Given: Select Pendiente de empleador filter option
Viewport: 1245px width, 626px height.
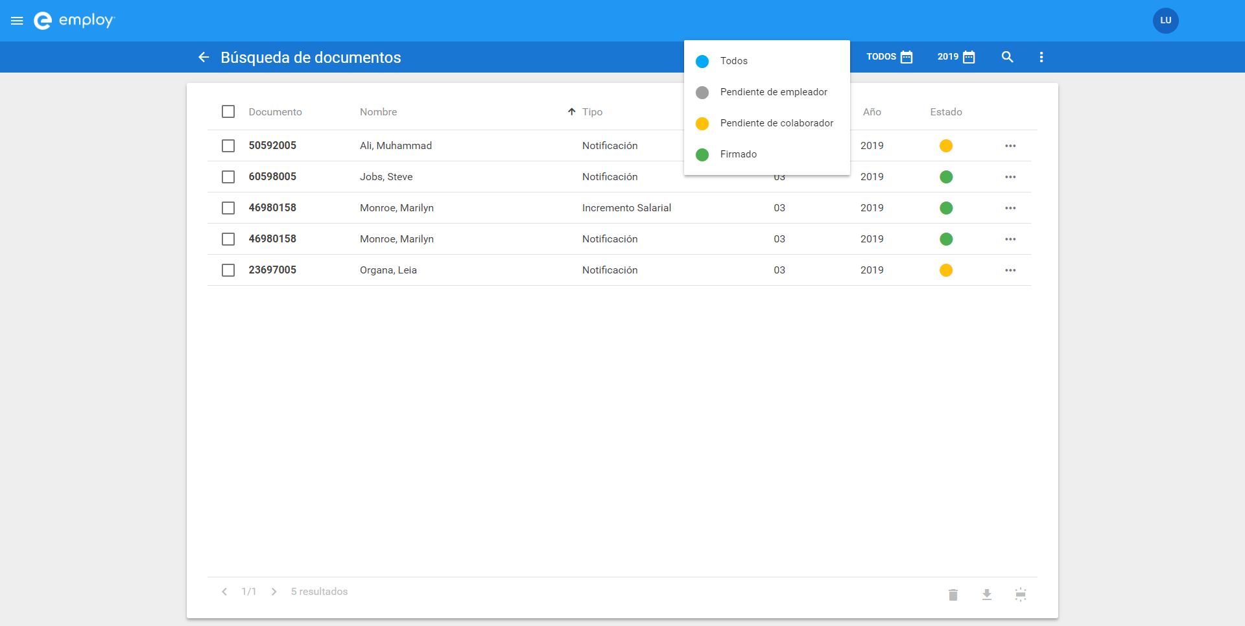Looking at the screenshot, I should coord(767,92).
